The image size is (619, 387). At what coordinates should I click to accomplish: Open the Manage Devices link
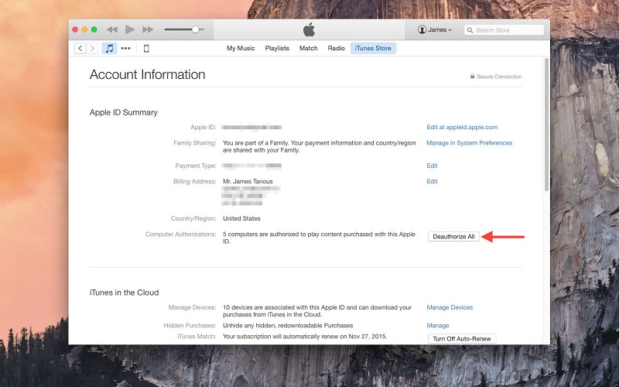(450, 307)
